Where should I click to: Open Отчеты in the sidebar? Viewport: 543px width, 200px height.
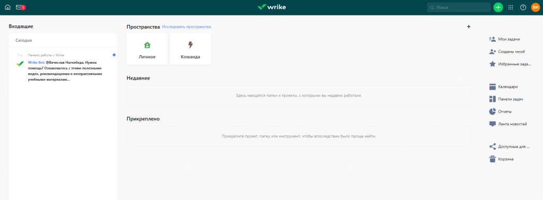(x=505, y=111)
